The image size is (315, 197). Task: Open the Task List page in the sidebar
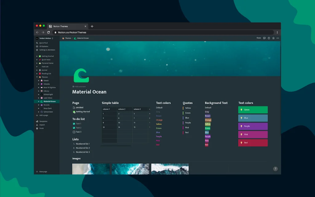pos(45,66)
